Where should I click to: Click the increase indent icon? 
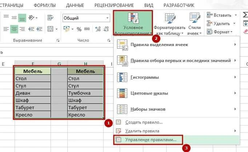tap(39, 29)
